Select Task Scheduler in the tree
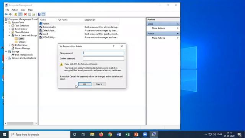Image resolution: width=245 pixels, height=138 pixels. coord(22,26)
